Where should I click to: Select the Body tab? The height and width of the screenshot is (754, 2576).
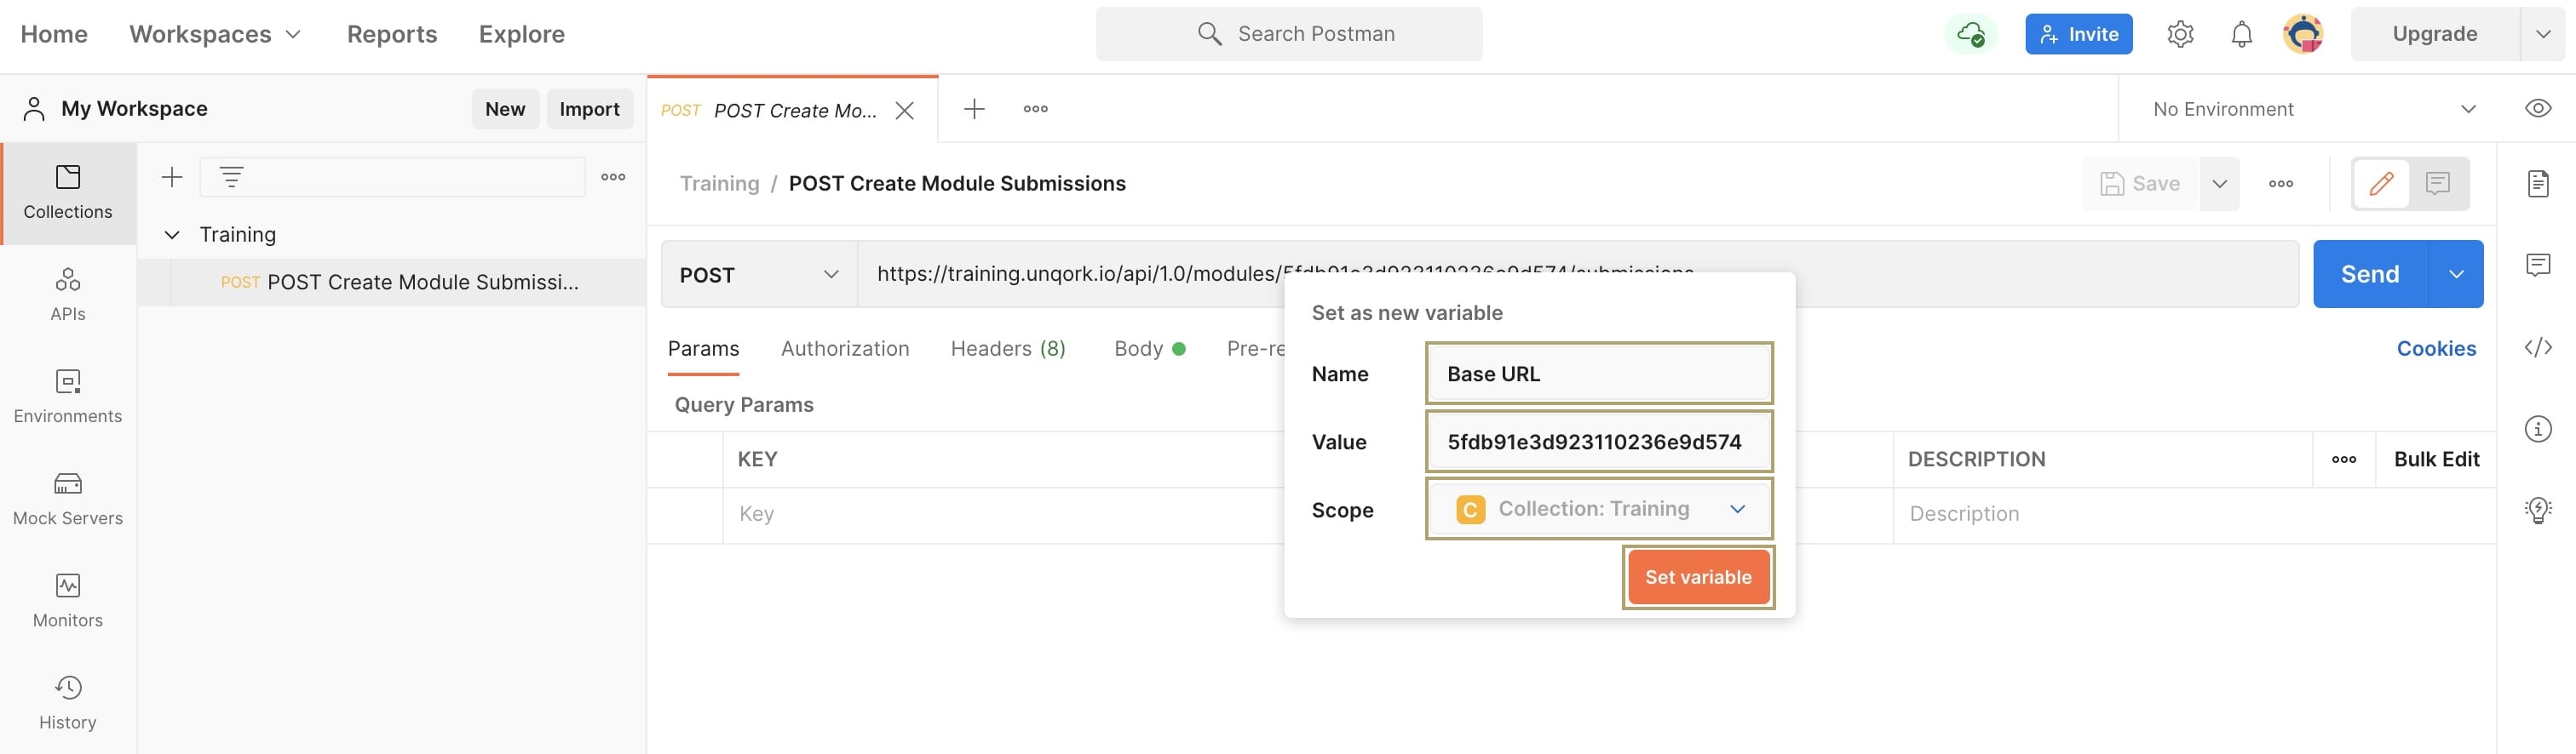coord(1149,349)
